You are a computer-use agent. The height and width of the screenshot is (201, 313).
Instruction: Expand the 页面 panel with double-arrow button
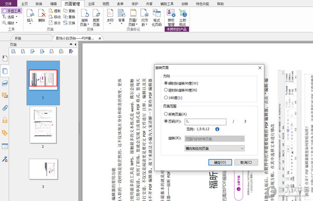[71, 44]
